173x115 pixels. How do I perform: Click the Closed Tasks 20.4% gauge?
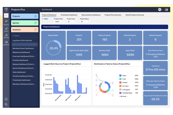(x=53, y=48)
